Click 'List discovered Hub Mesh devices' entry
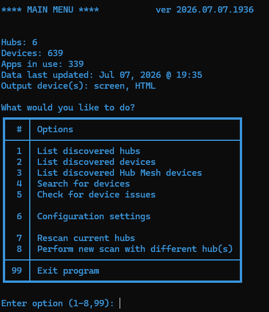269x312 pixels. click(x=120, y=173)
